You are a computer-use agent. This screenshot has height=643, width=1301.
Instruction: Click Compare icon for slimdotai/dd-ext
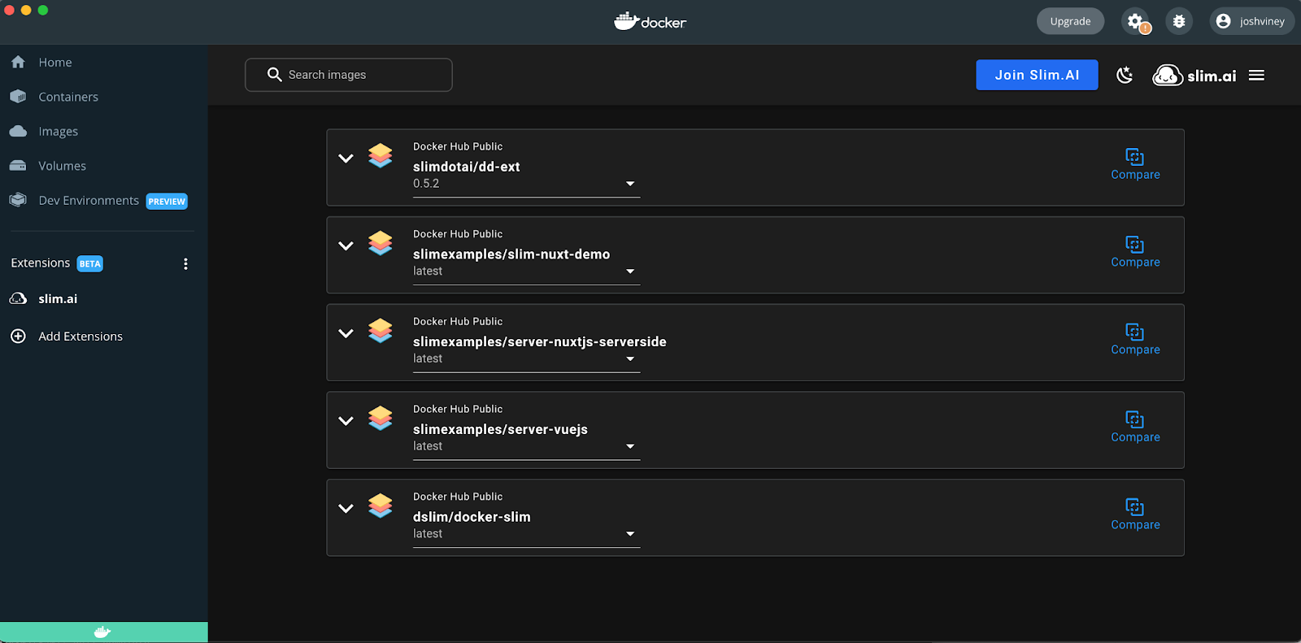(1134, 157)
